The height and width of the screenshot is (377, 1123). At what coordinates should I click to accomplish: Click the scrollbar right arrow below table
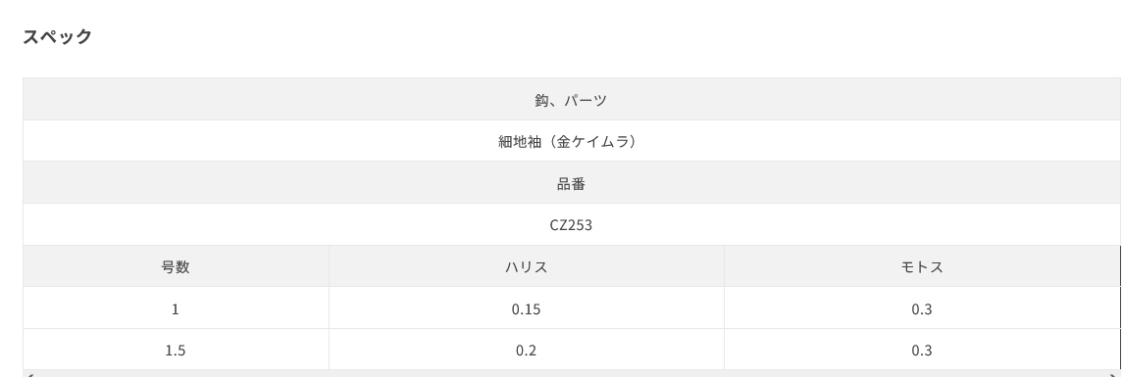pos(1114,374)
